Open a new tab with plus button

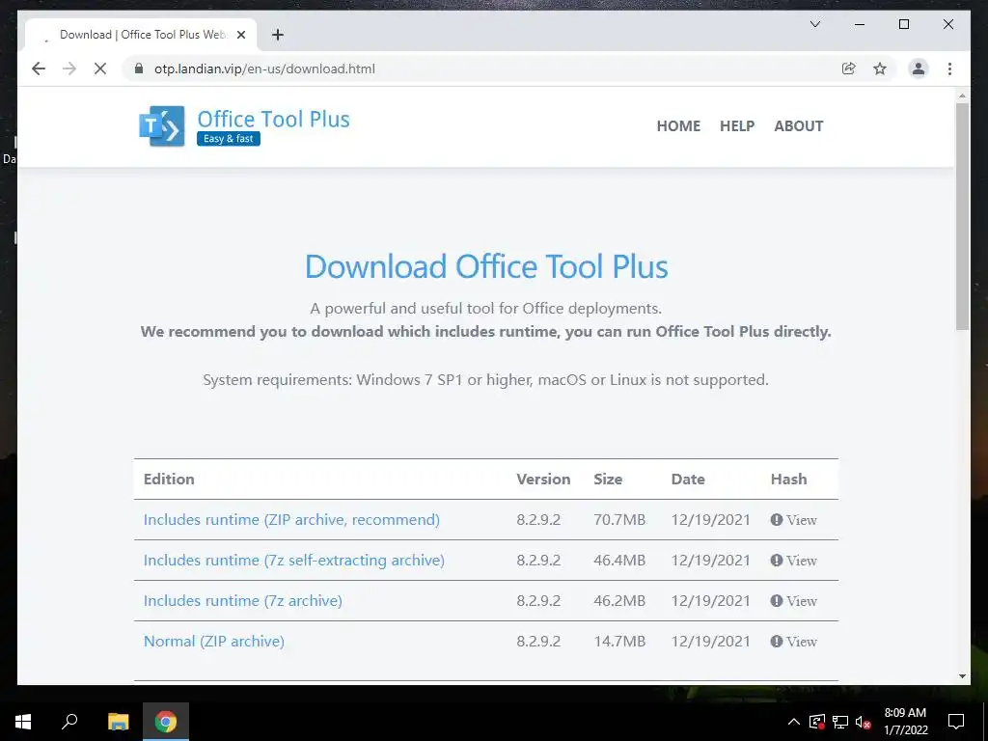coord(277,35)
